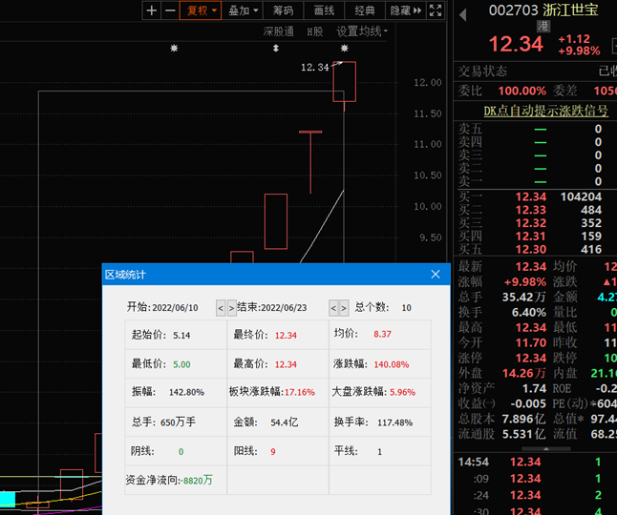
Task: Click the 深股通 label
Action: [x=279, y=31]
